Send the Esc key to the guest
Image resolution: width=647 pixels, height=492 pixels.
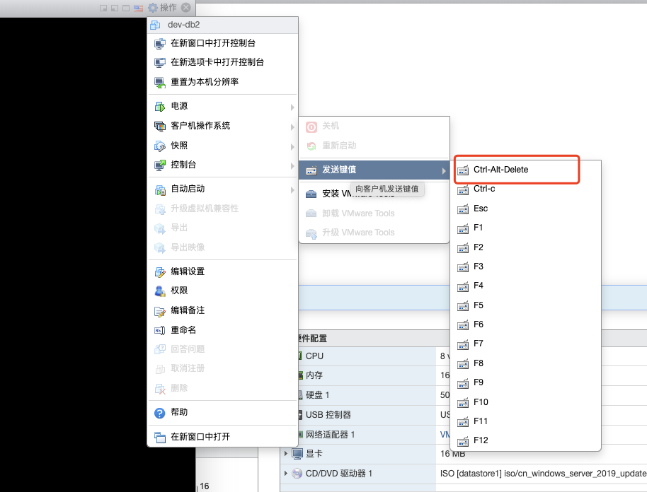pos(481,209)
